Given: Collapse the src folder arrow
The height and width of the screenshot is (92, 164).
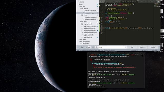Looking at the screenshot, I should point(78,4).
